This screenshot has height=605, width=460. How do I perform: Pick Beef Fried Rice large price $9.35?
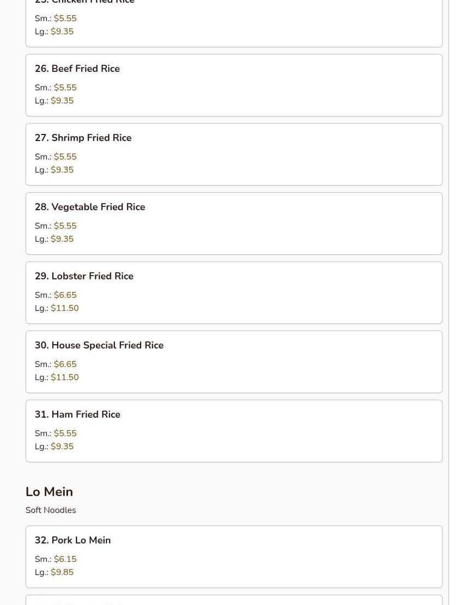[62, 101]
